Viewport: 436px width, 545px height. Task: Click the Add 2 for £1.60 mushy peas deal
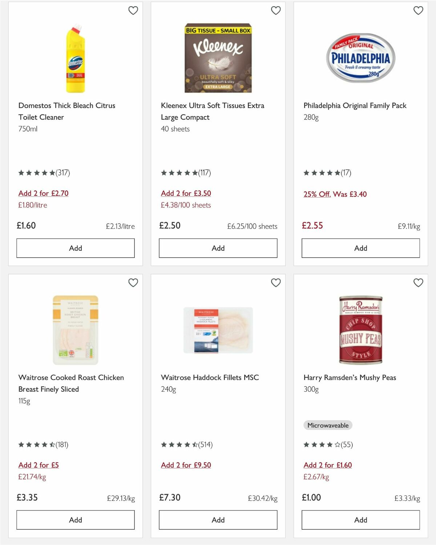pos(328,465)
